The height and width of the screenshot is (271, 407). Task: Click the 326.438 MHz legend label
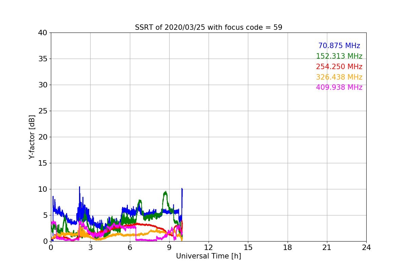point(339,77)
